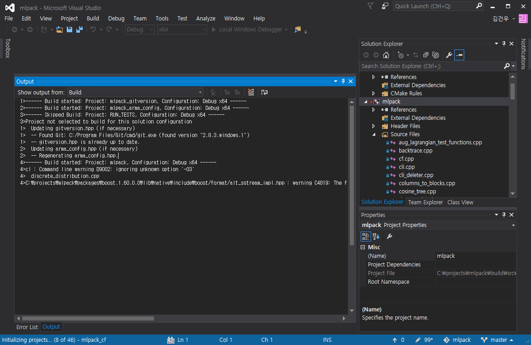Click the master branch in status bar

click(497, 340)
